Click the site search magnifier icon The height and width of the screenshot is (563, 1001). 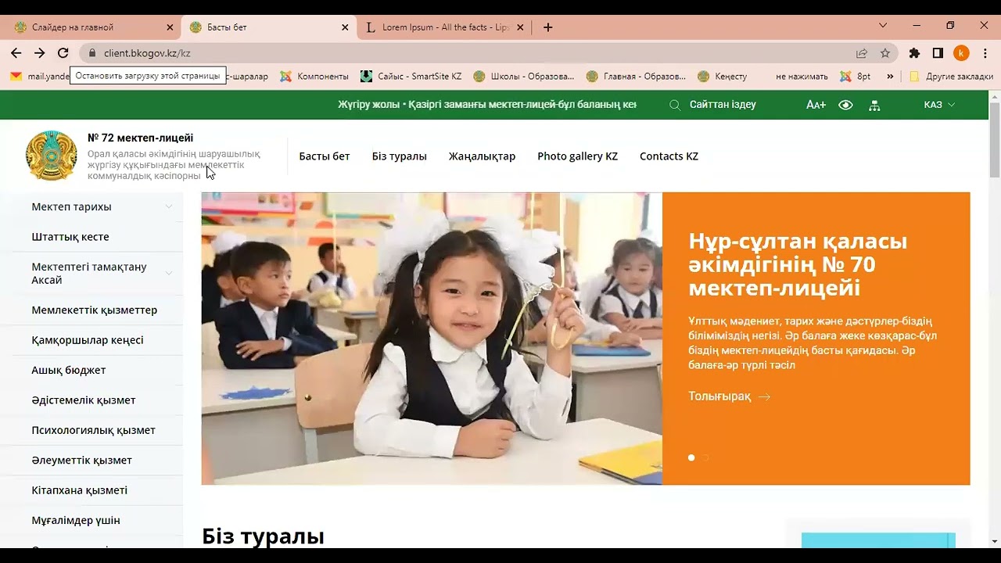pyautogui.click(x=675, y=105)
